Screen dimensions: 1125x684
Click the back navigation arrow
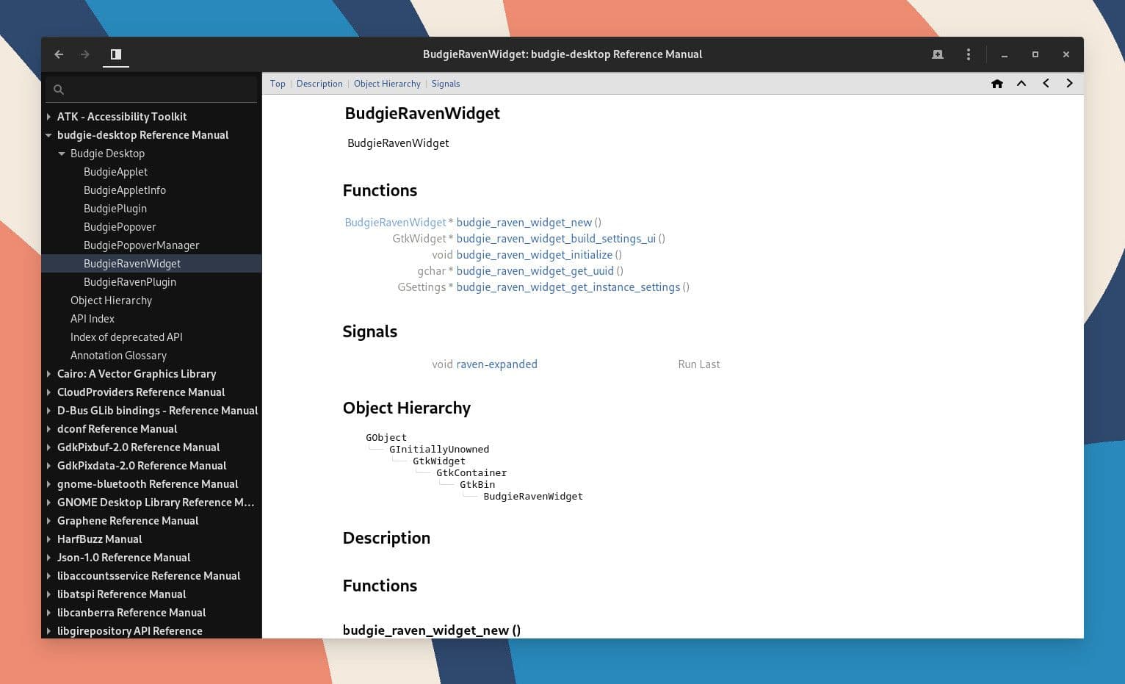click(x=59, y=54)
